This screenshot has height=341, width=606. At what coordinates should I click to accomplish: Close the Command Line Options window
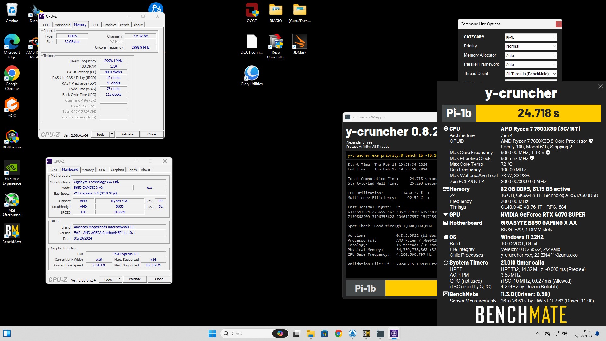click(x=558, y=24)
